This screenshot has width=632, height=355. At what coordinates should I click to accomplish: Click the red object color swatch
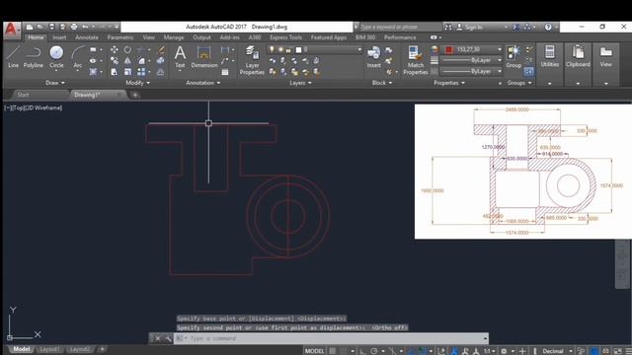pos(448,49)
